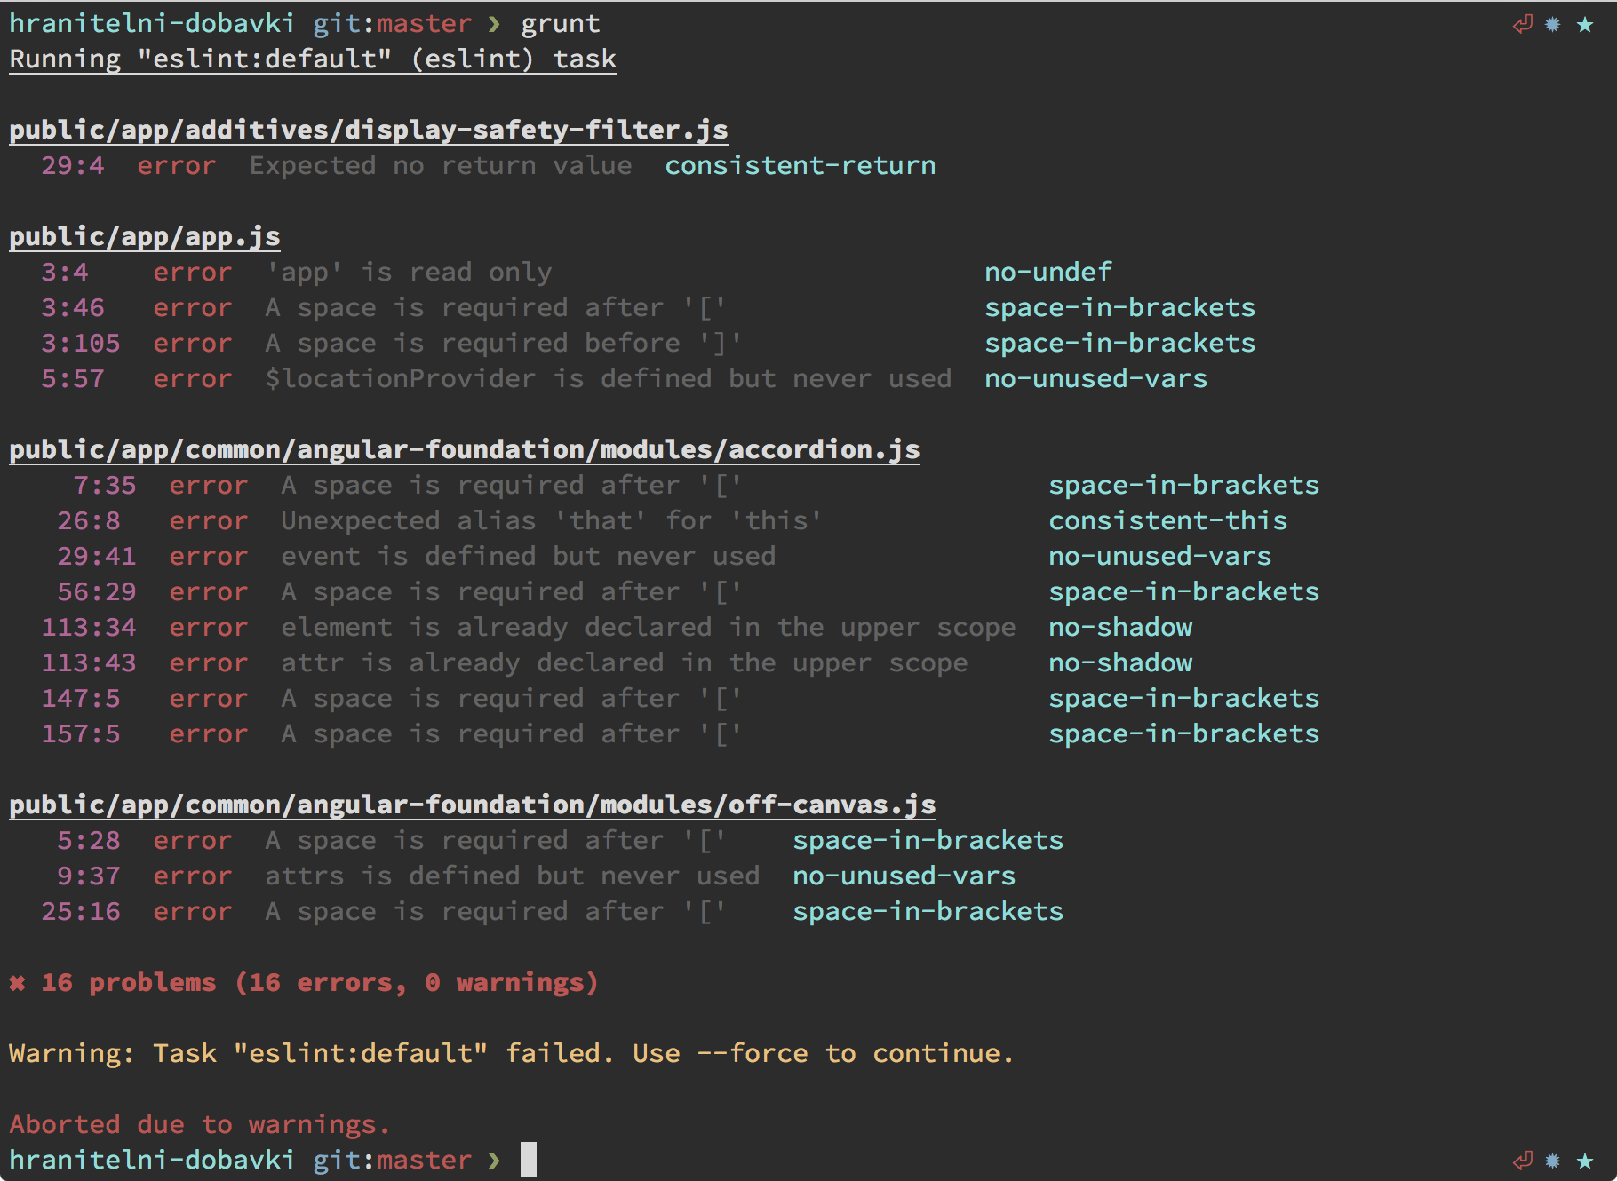Click the consistent-this rule name
This screenshot has height=1181, width=1617.
1168,521
